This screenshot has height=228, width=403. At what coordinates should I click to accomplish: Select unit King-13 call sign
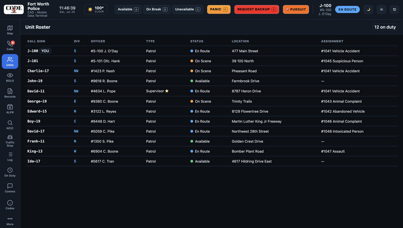(35, 151)
